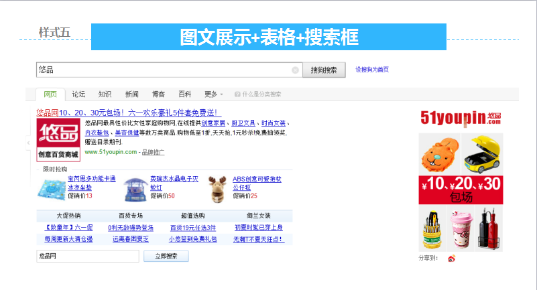
Task: Focus the 悠品网 site search field
Action: (x=88, y=256)
